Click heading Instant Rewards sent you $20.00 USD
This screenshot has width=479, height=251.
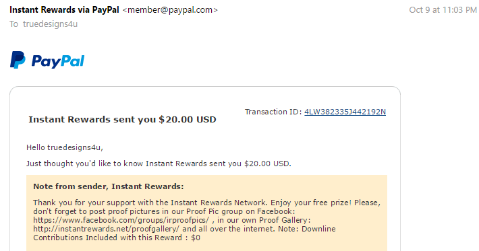pyautogui.click(x=122, y=119)
